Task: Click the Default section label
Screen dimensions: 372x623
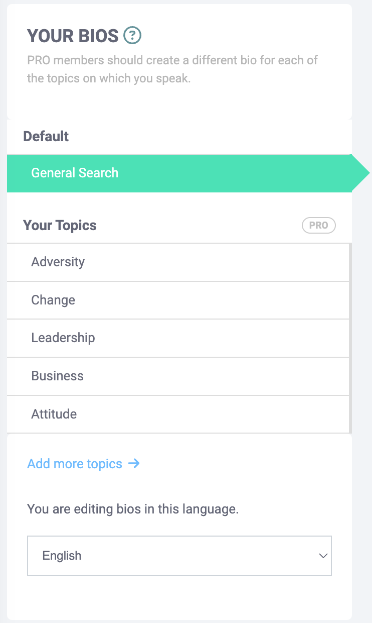Action: [x=46, y=137]
